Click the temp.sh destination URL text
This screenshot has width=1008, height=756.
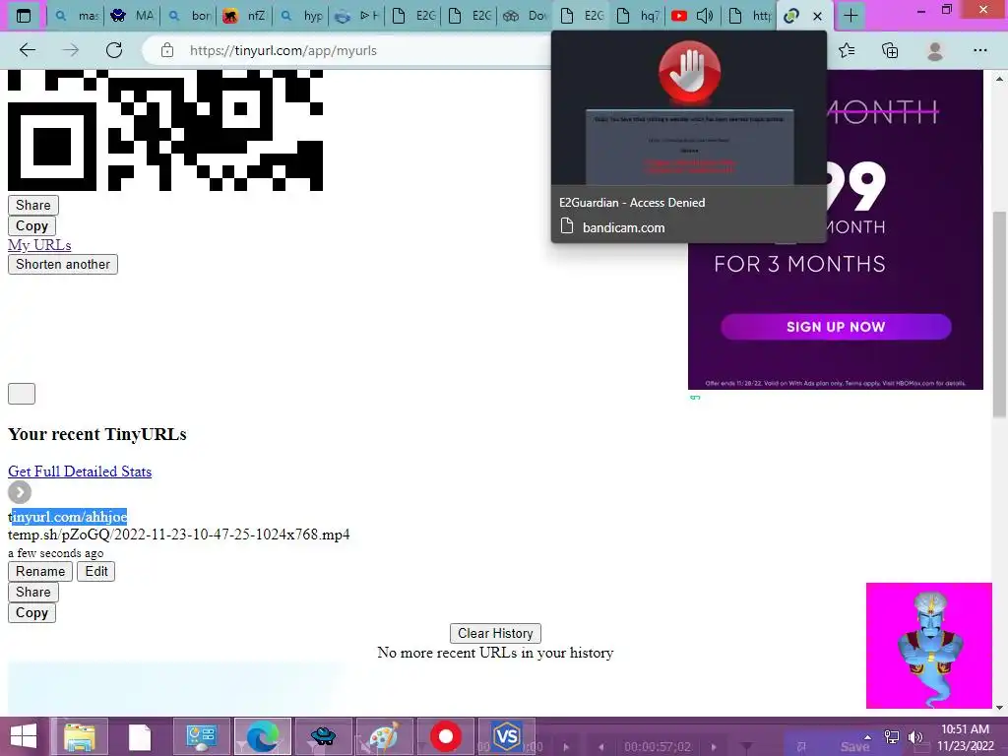point(179,535)
